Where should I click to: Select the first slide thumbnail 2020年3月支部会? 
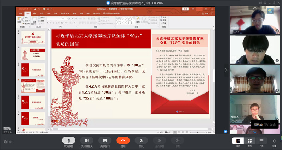pyautogui.click(x=33, y=36)
